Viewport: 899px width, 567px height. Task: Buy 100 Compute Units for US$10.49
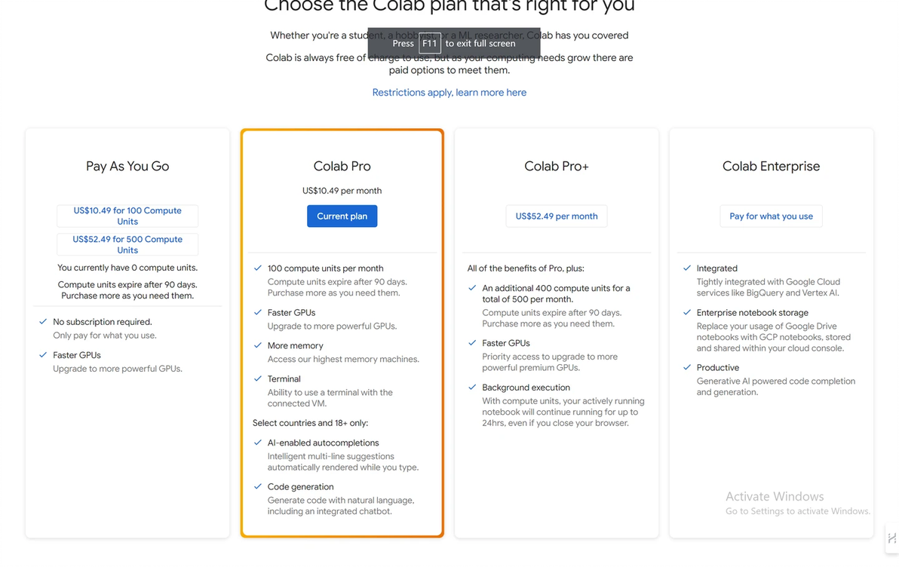pos(127,216)
